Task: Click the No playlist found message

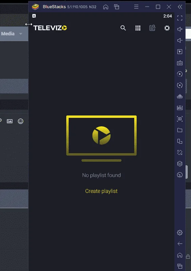Action: point(101,175)
